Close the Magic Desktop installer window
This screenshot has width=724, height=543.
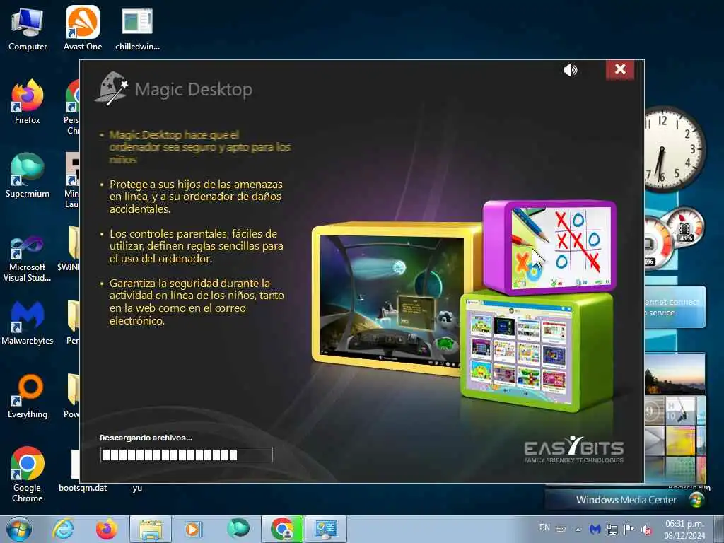click(620, 69)
